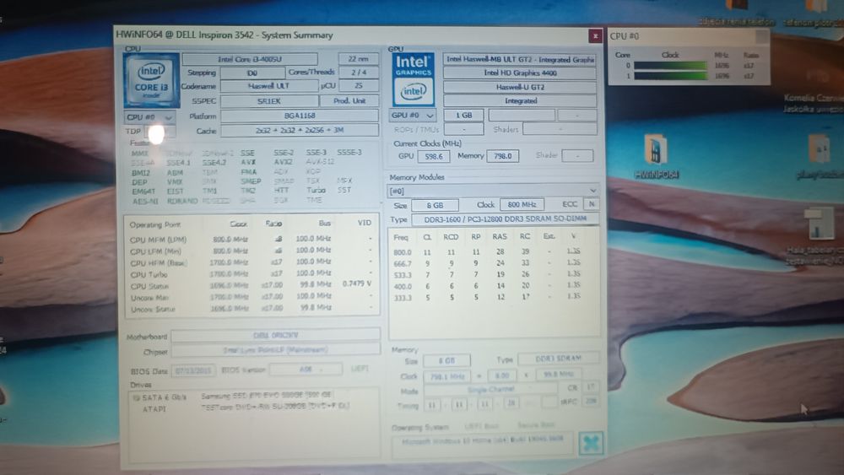Select the 800.0 frequency row in the timings table

click(x=487, y=251)
